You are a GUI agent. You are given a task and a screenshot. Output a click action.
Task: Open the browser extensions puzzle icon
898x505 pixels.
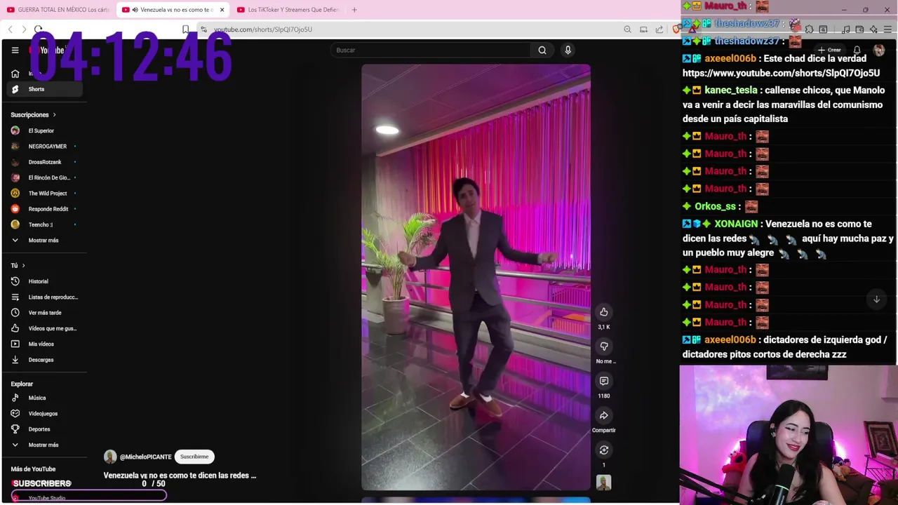pos(809,29)
